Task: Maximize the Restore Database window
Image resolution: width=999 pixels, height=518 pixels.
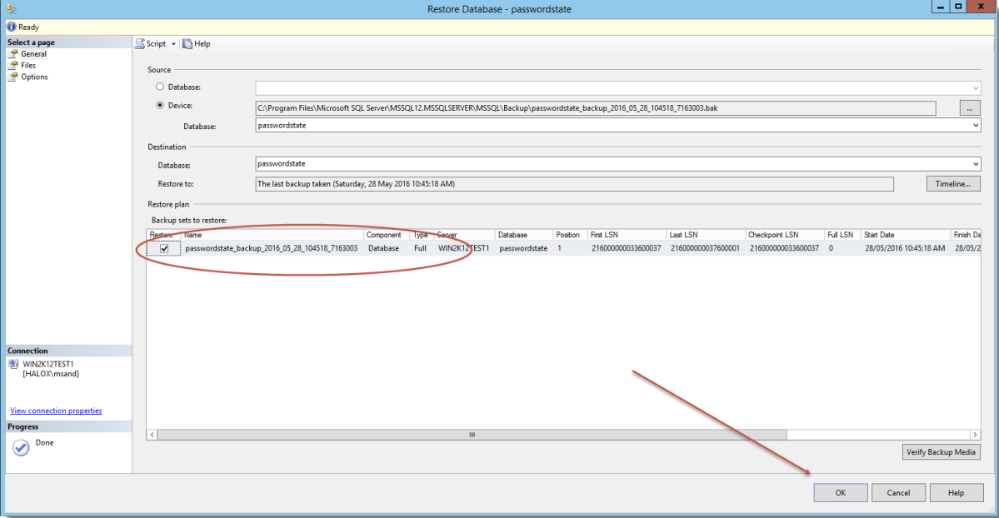Action: coord(958,7)
